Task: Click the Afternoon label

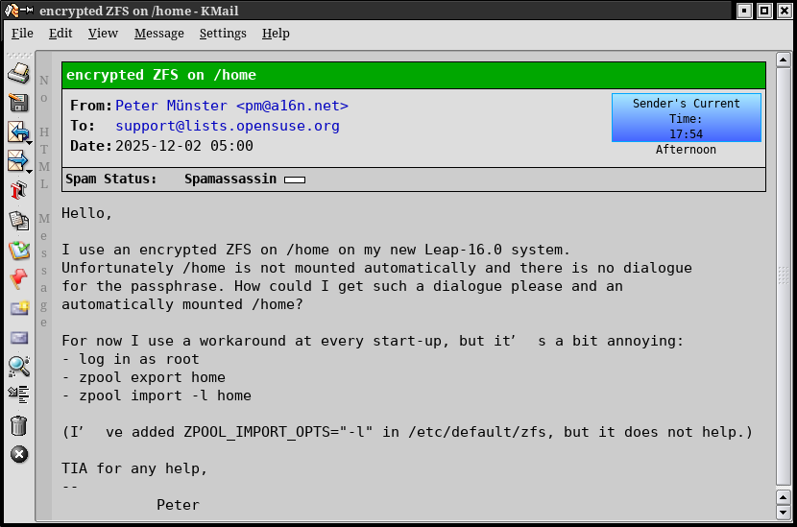Action: click(x=686, y=150)
